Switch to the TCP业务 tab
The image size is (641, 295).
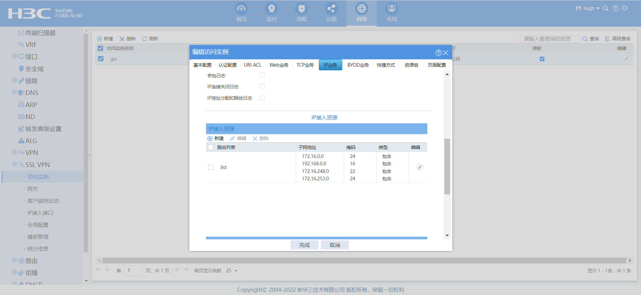click(305, 65)
